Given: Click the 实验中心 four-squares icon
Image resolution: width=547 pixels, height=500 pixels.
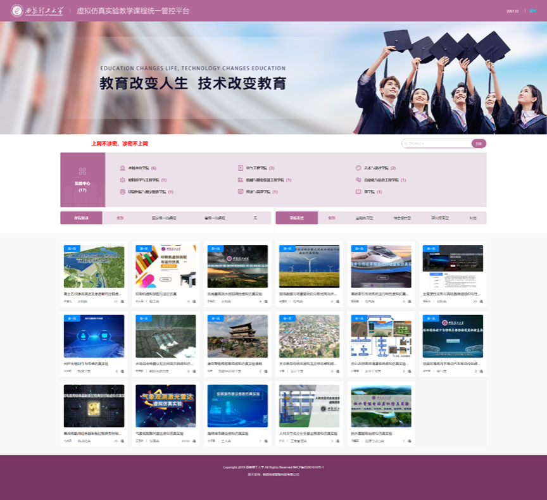Looking at the screenshot, I should 82,171.
